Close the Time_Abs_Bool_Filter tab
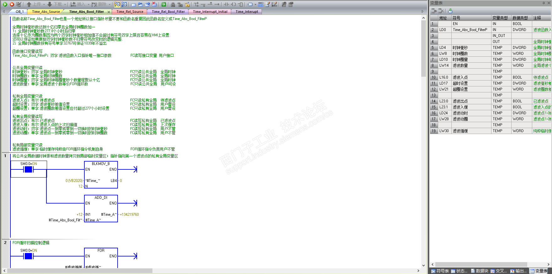The image size is (552, 274). pos(109,12)
